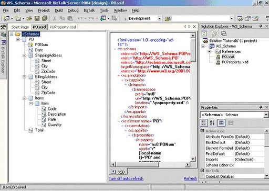
Task: Select the PONum promoted field node
Action: click(x=42, y=44)
